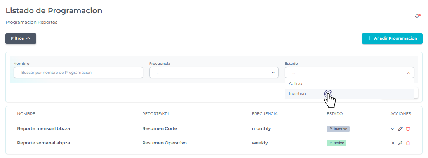Click the sort indicator beside NOMBRE header
This screenshot has height=158, width=428.
coord(40,114)
